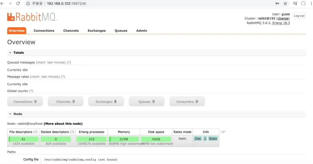Open the browser profile avatar
The image size is (313, 164).
click(x=303, y=3)
